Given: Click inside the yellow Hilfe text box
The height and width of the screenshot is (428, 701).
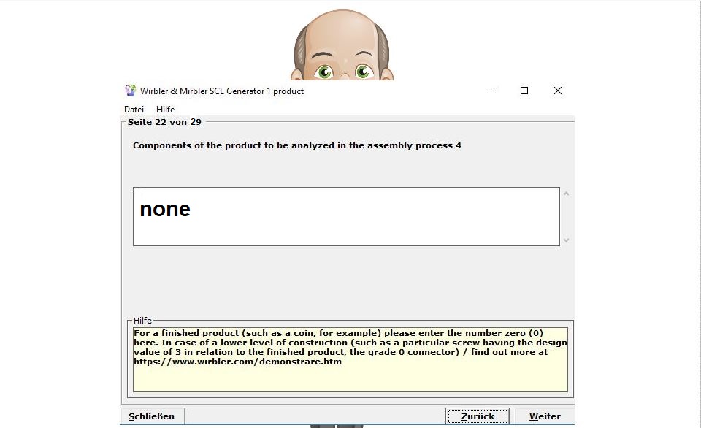Looking at the screenshot, I should point(349,376).
